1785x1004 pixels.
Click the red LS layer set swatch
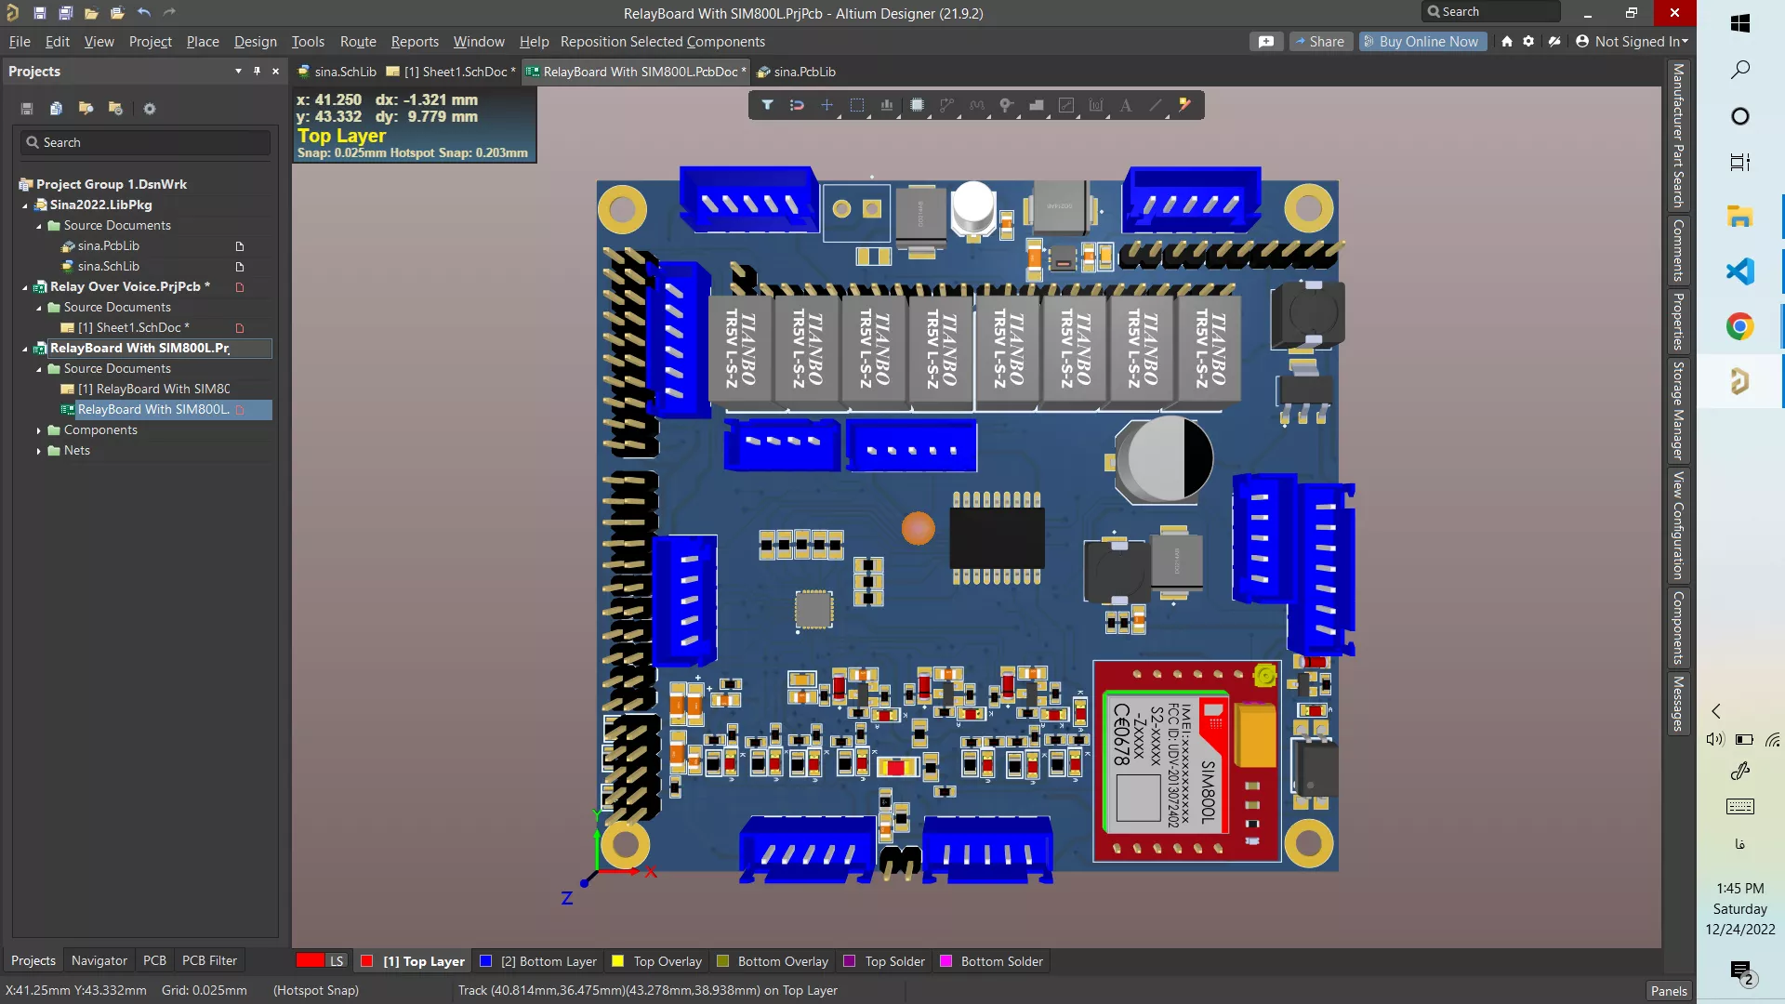[311, 961]
